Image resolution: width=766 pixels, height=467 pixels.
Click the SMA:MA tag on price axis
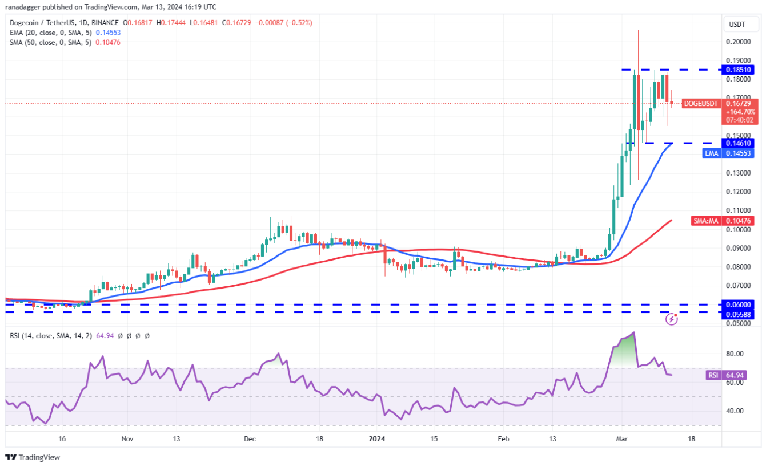[x=705, y=221]
